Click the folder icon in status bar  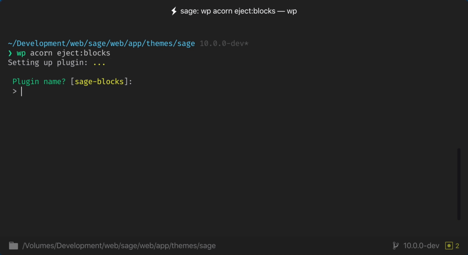tap(13, 245)
